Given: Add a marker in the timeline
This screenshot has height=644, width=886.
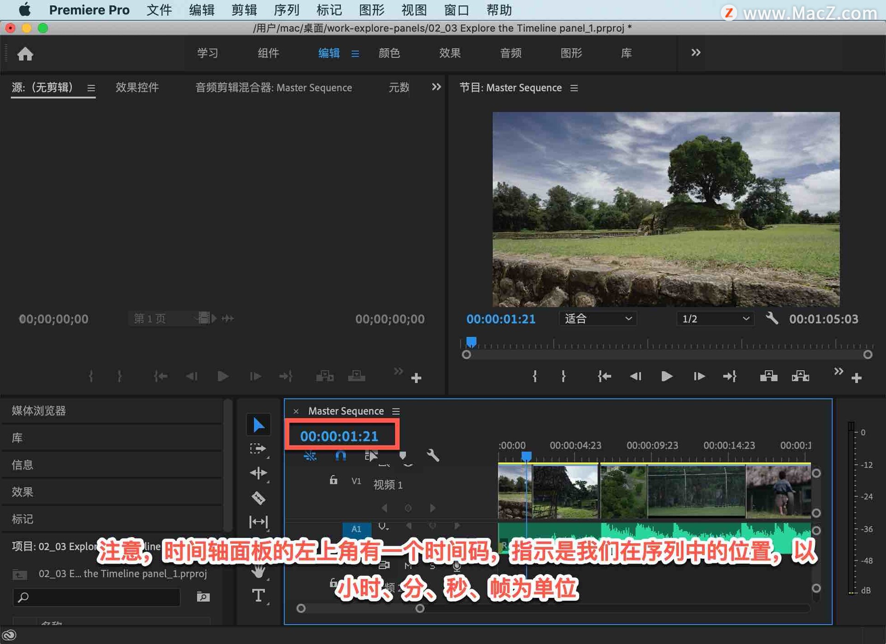Looking at the screenshot, I should tap(402, 455).
